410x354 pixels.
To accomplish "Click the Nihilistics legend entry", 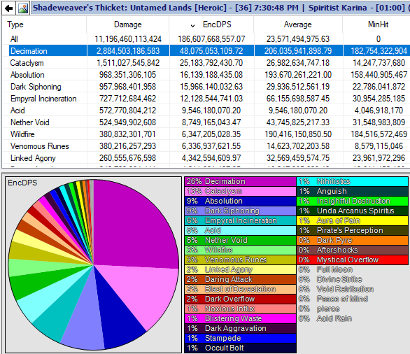I will pos(352,181).
